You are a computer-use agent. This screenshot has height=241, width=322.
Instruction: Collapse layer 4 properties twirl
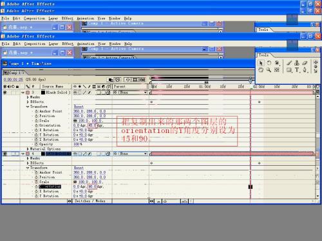(x=23, y=154)
